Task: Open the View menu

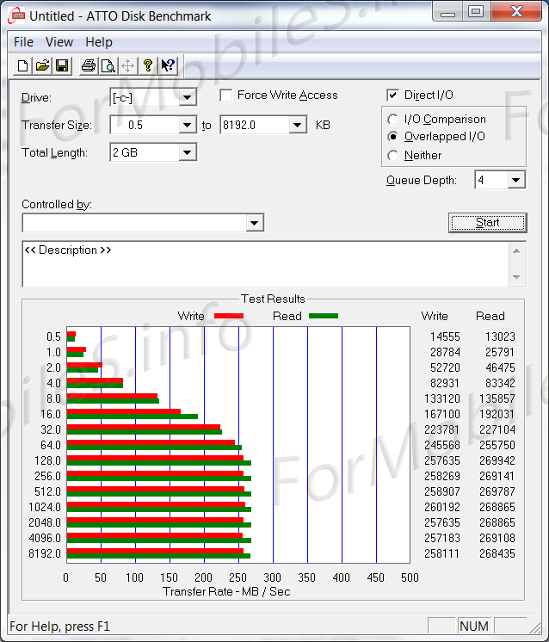Action: [59, 41]
